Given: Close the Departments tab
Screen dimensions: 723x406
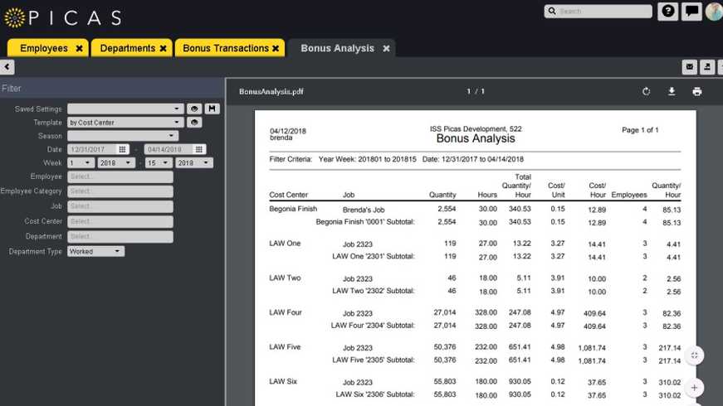Looking at the screenshot, I should [164, 48].
